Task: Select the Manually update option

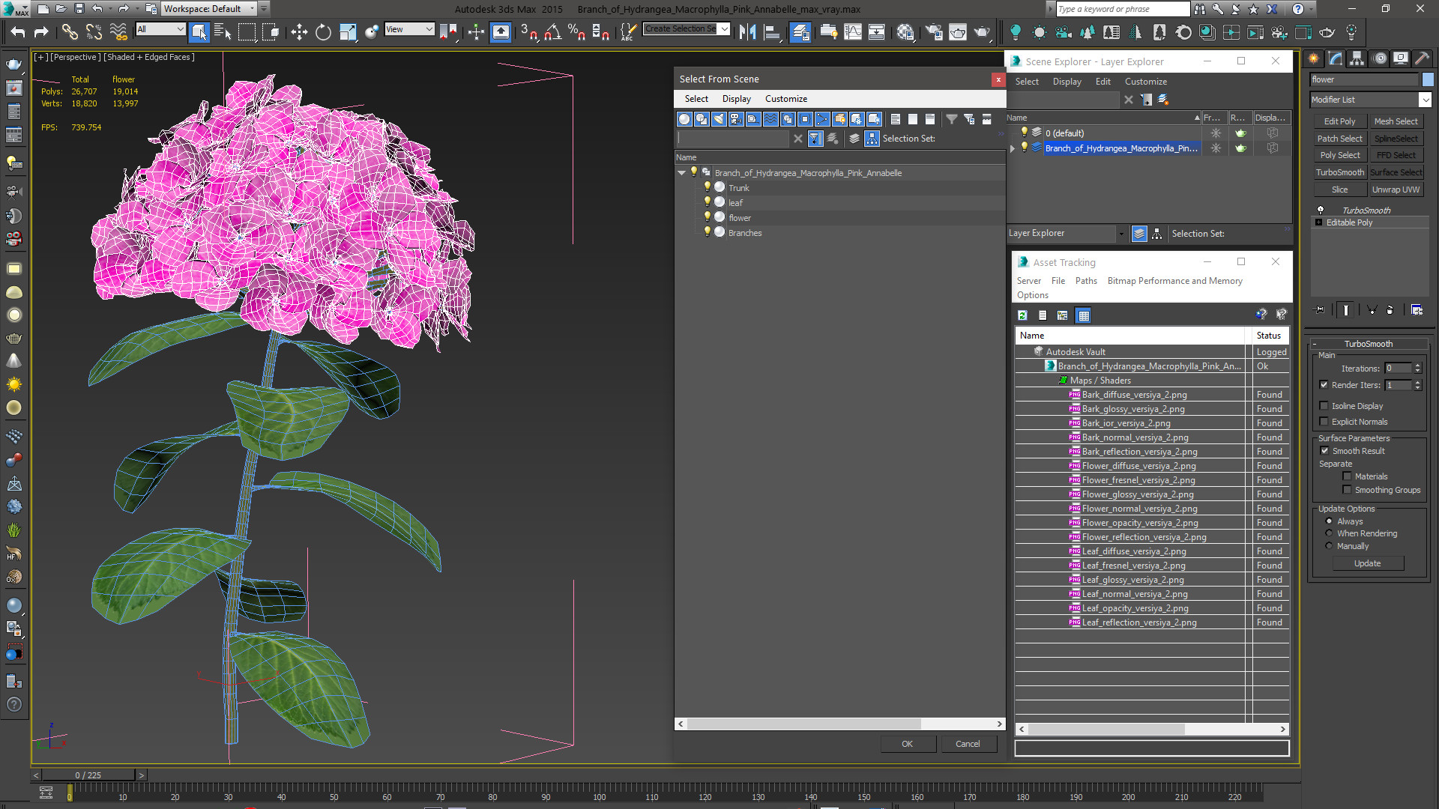Action: coord(1329,546)
